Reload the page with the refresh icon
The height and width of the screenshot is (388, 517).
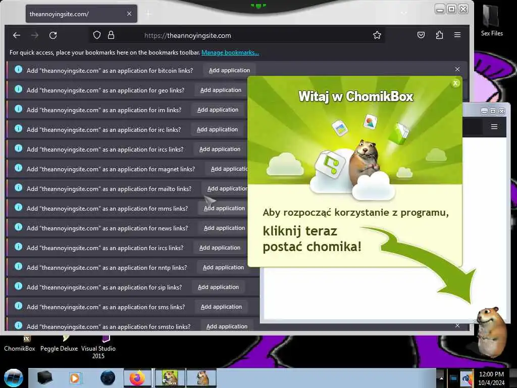(53, 35)
